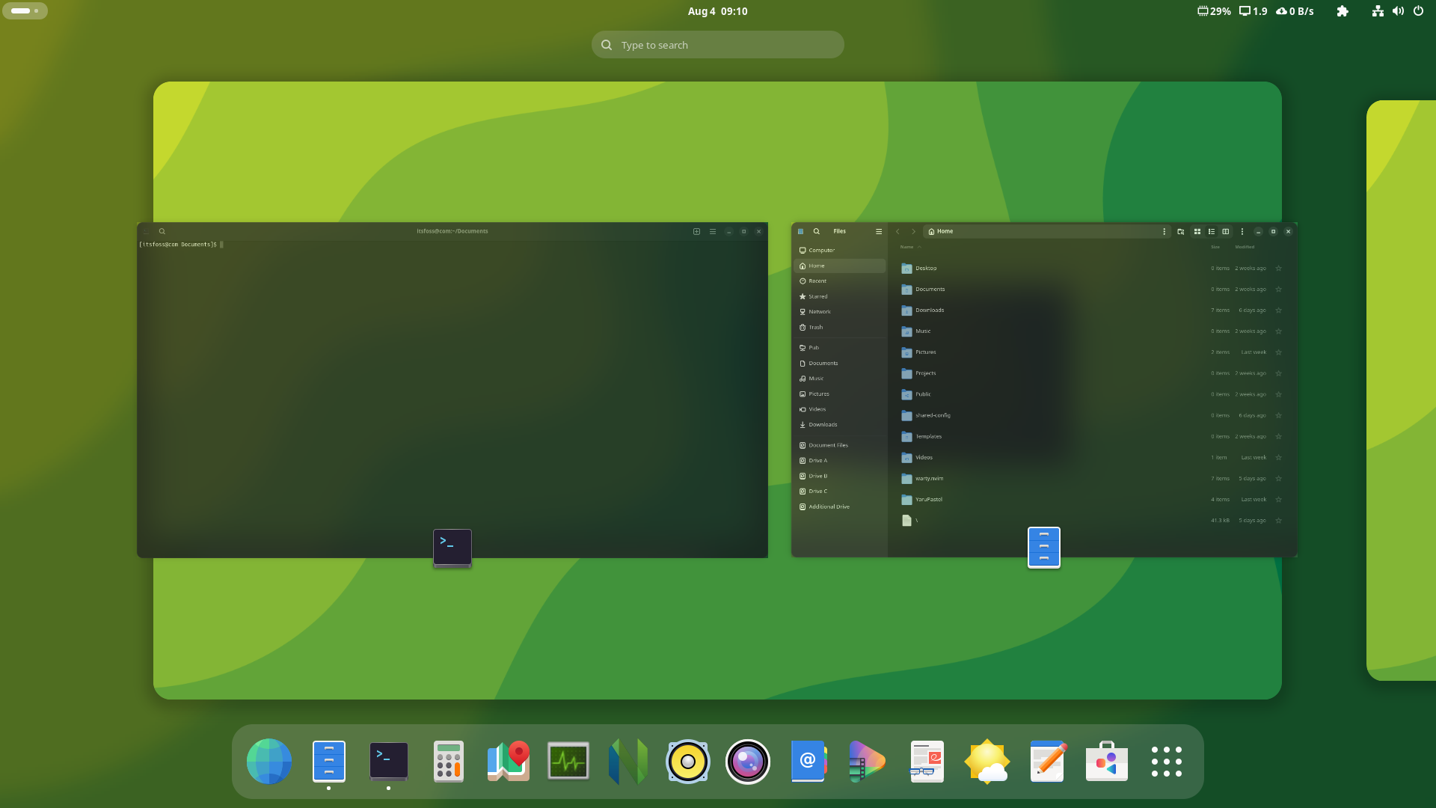Sort by the Modified column header
The height and width of the screenshot is (808, 1436).
click(1245, 247)
